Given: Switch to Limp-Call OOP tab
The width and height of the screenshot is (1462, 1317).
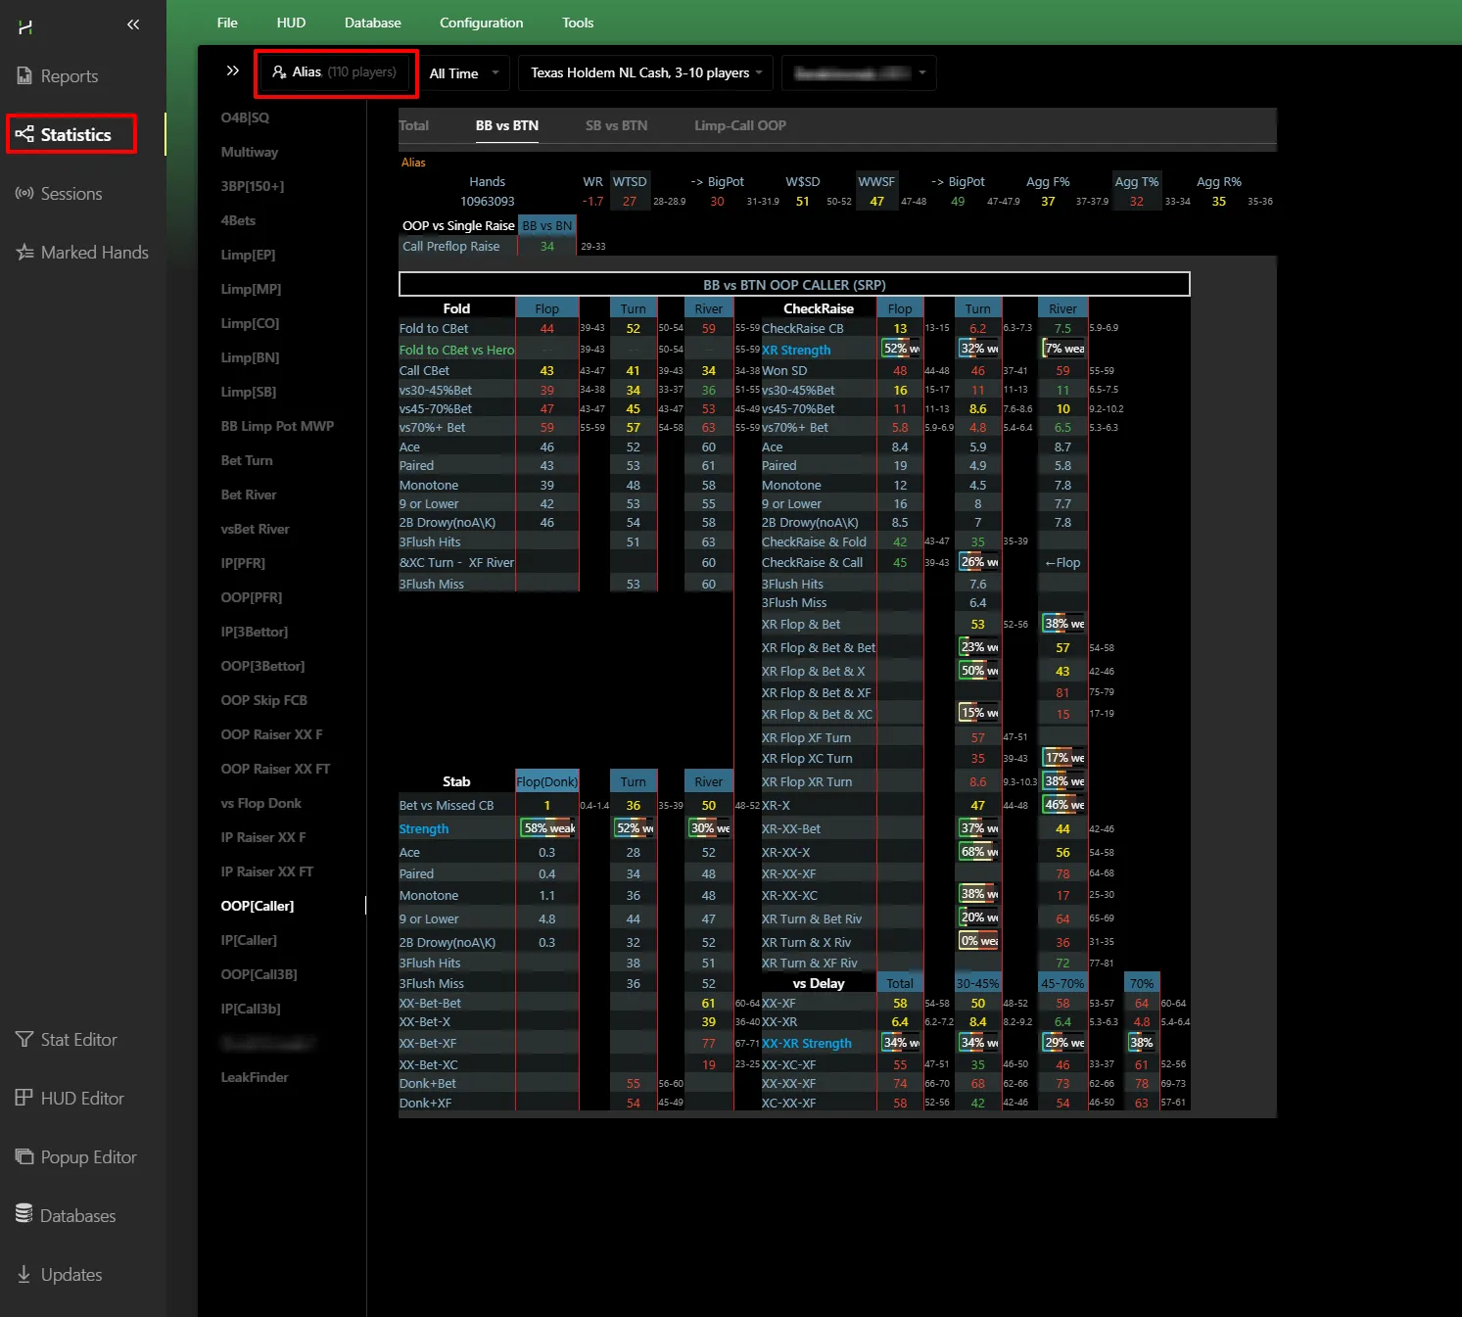Looking at the screenshot, I should coord(739,125).
